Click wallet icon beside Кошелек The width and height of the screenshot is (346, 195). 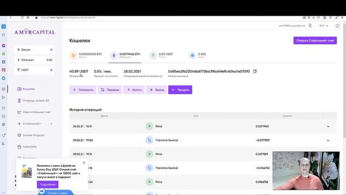pos(19,89)
